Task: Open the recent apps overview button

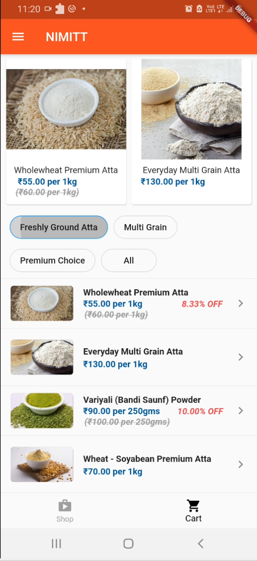Action: click(x=56, y=543)
